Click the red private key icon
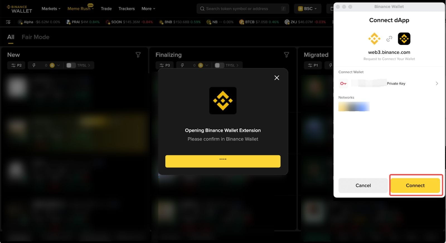Viewport: 446px width, 243px height. point(343,83)
